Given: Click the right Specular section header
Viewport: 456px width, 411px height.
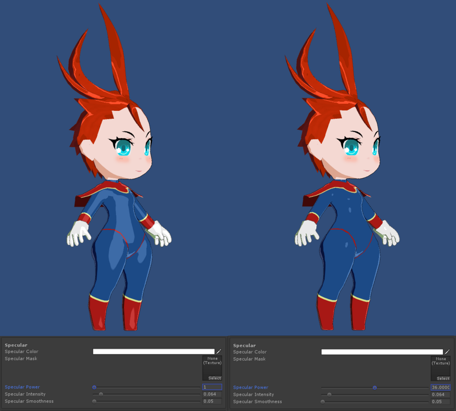Looking at the screenshot, I should (244, 345).
